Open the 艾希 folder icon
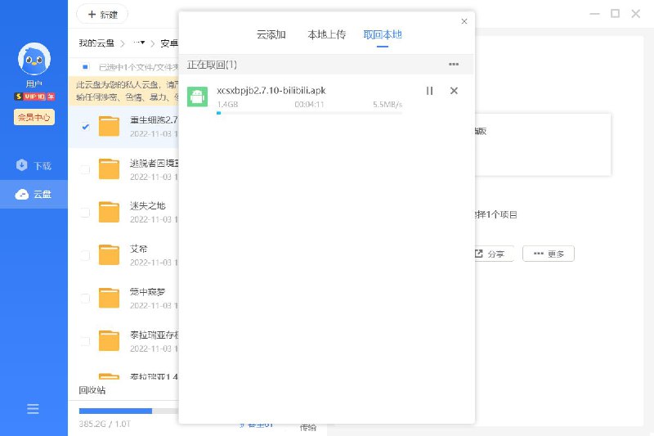The width and height of the screenshot is (654, 436). point(110,255)
